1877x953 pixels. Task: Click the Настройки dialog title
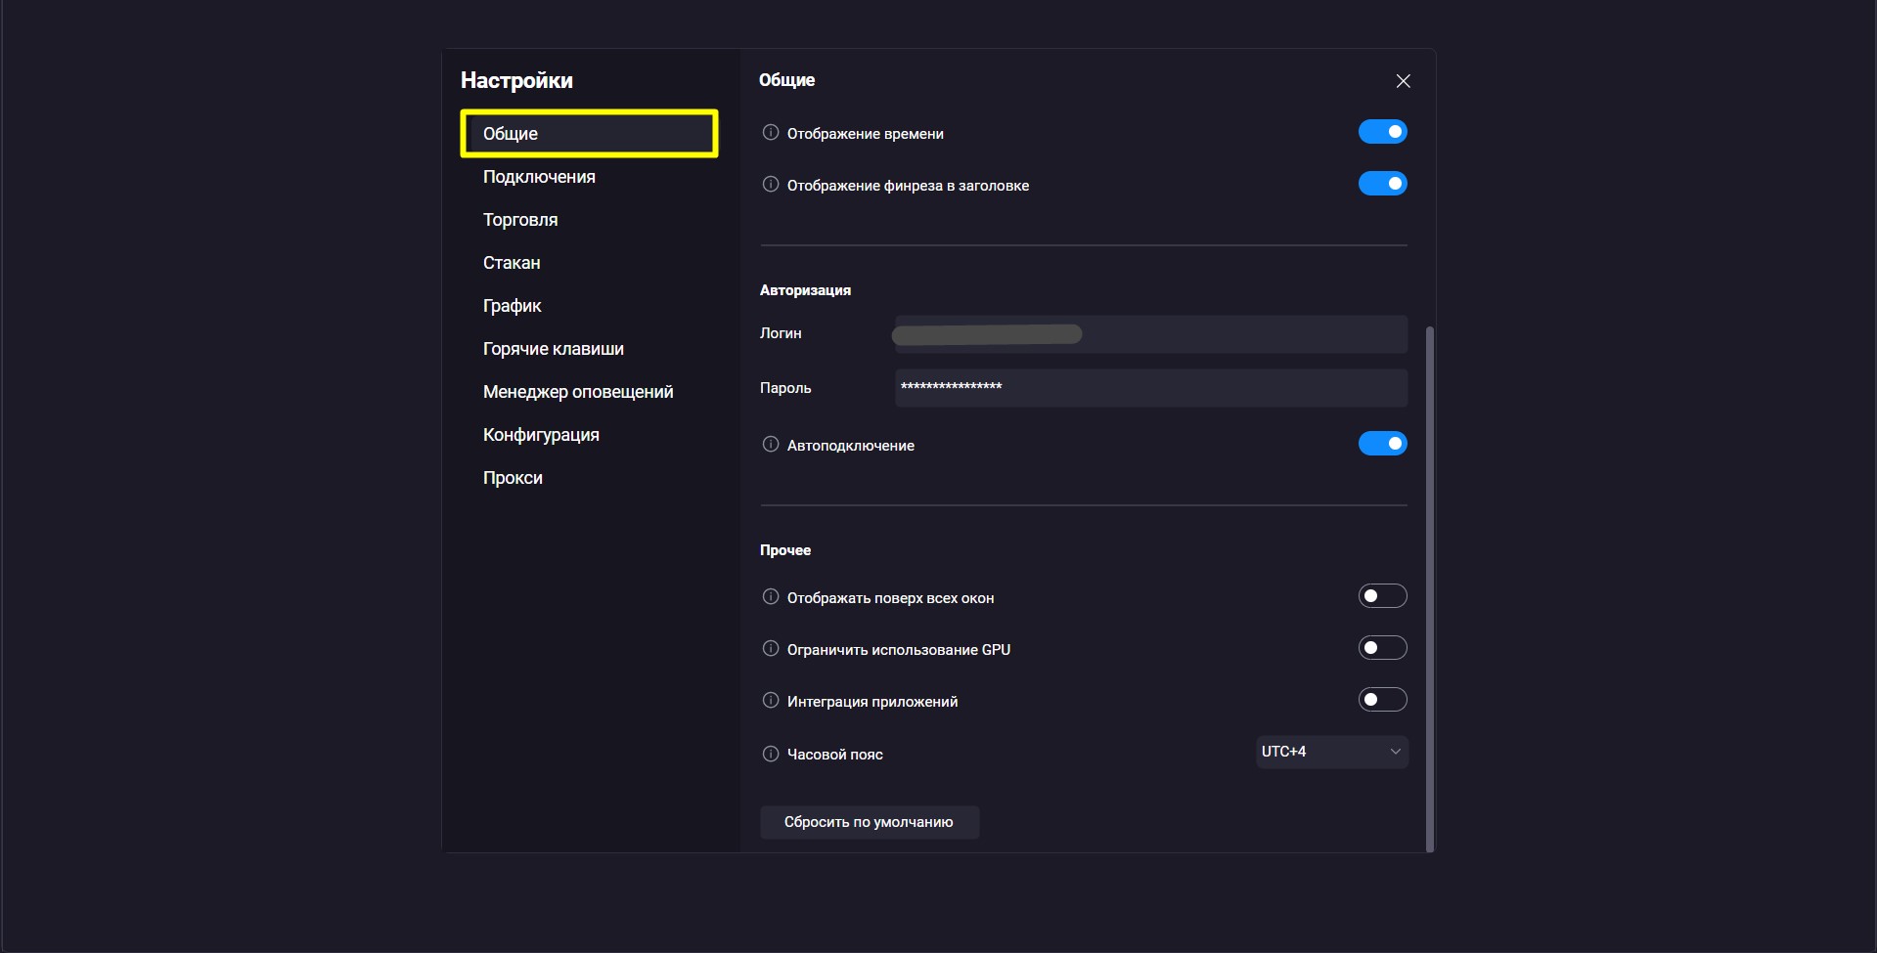coord(516,80)
